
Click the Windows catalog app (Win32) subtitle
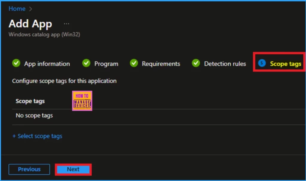pyautogui.click(x=44, y=35)
